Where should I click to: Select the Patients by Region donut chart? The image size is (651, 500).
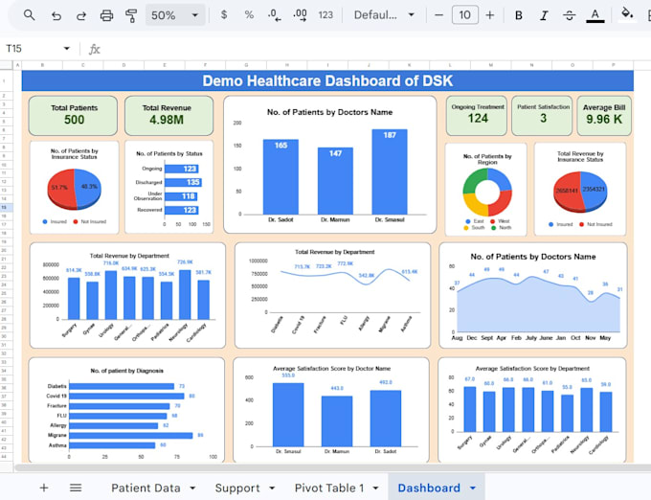pos(485,190)
